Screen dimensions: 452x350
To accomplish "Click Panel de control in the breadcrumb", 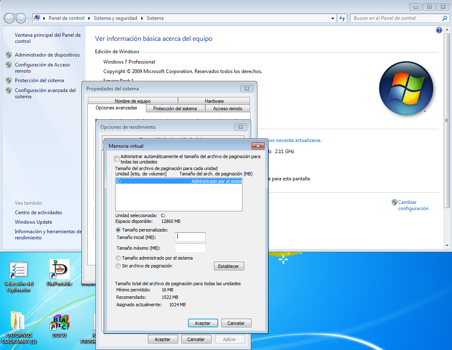I will pyautogui.click(x=66, y=18).
